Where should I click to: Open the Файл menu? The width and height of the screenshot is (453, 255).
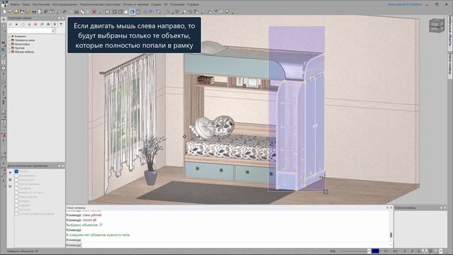click(15, 4)
